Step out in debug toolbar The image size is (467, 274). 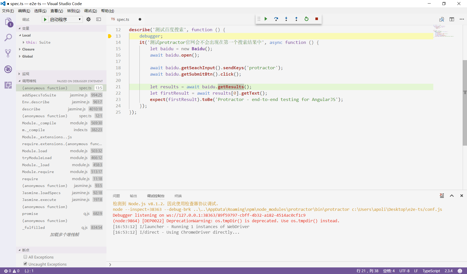point(296,19)
